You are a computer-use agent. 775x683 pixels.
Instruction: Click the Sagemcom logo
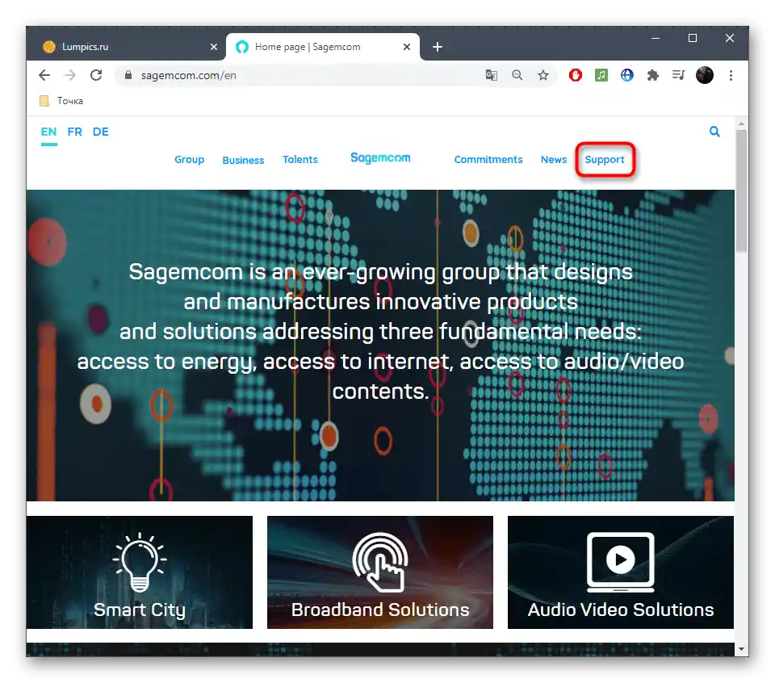pyautogui.click(x=380, y=158)
